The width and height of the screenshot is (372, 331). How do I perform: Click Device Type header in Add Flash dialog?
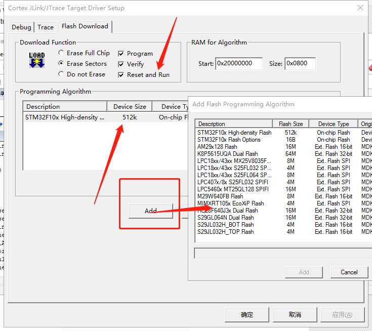334,124
